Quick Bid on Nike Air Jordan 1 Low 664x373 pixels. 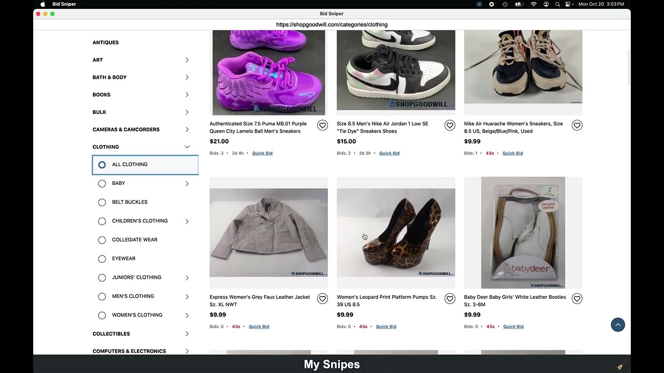(389, 153)
